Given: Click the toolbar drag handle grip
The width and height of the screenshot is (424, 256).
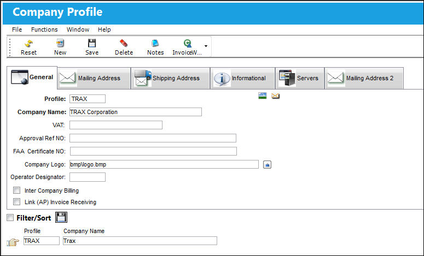Looking at the screenshot, I should click(x=10, y=47).
